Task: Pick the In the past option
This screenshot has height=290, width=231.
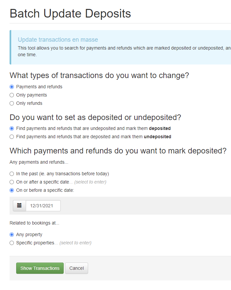Action: point(12,174)
